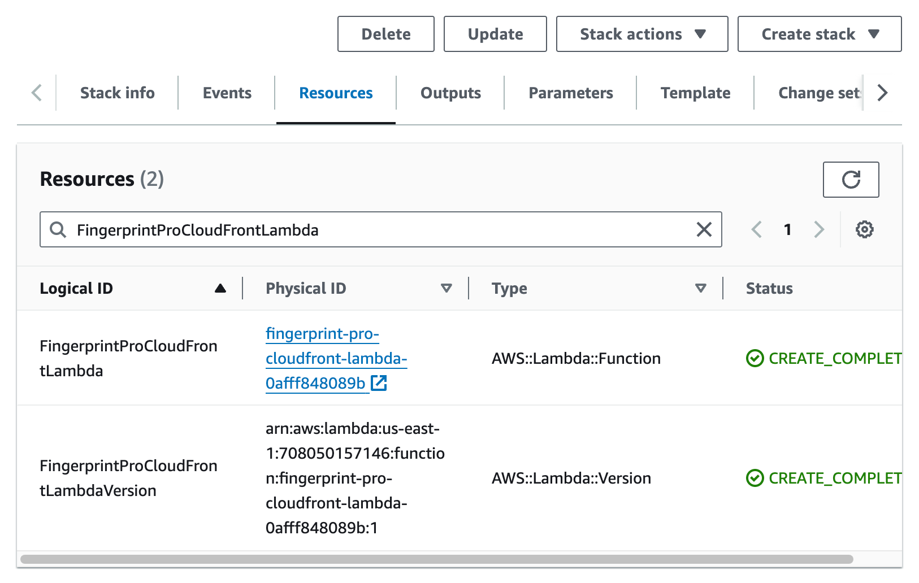
Task: Sort by Logical ID column arrow
Action: 220,288
